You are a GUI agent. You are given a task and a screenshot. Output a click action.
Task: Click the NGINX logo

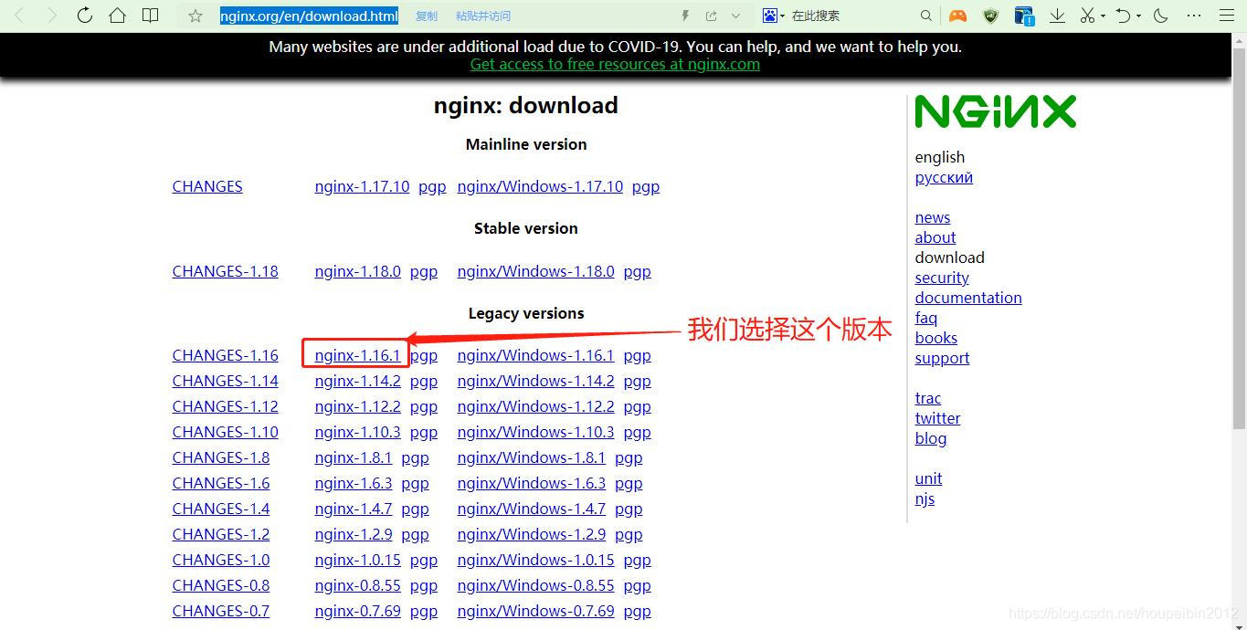pos(995,111)
